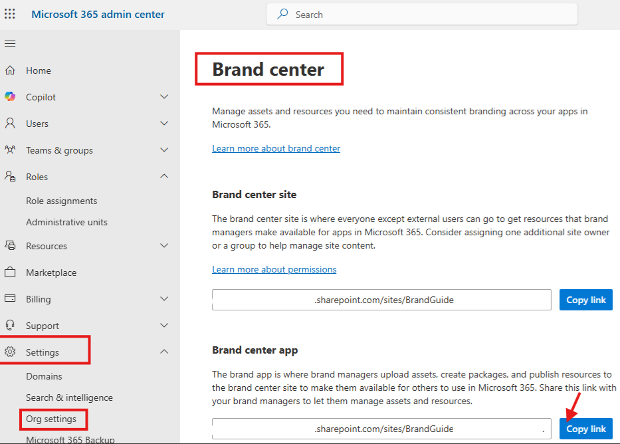Copy link for Brand center site
The height and width of the screenshot is (444, 620).
585,300
